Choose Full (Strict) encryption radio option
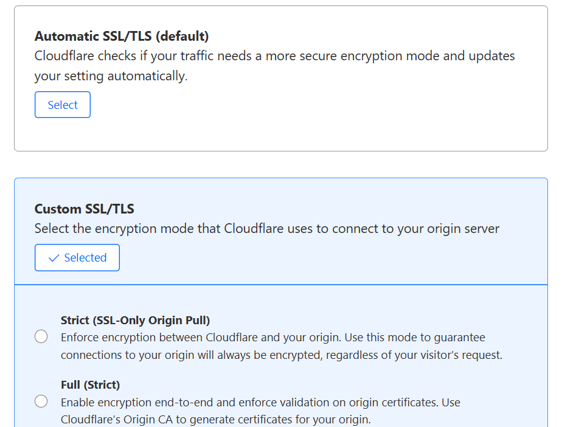The height and width of the screenshot is (427, 562). coord(41,401)
